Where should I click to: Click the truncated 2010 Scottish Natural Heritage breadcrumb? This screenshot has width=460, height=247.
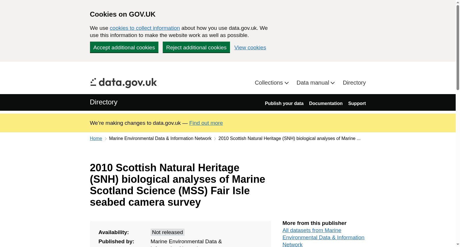289,139
